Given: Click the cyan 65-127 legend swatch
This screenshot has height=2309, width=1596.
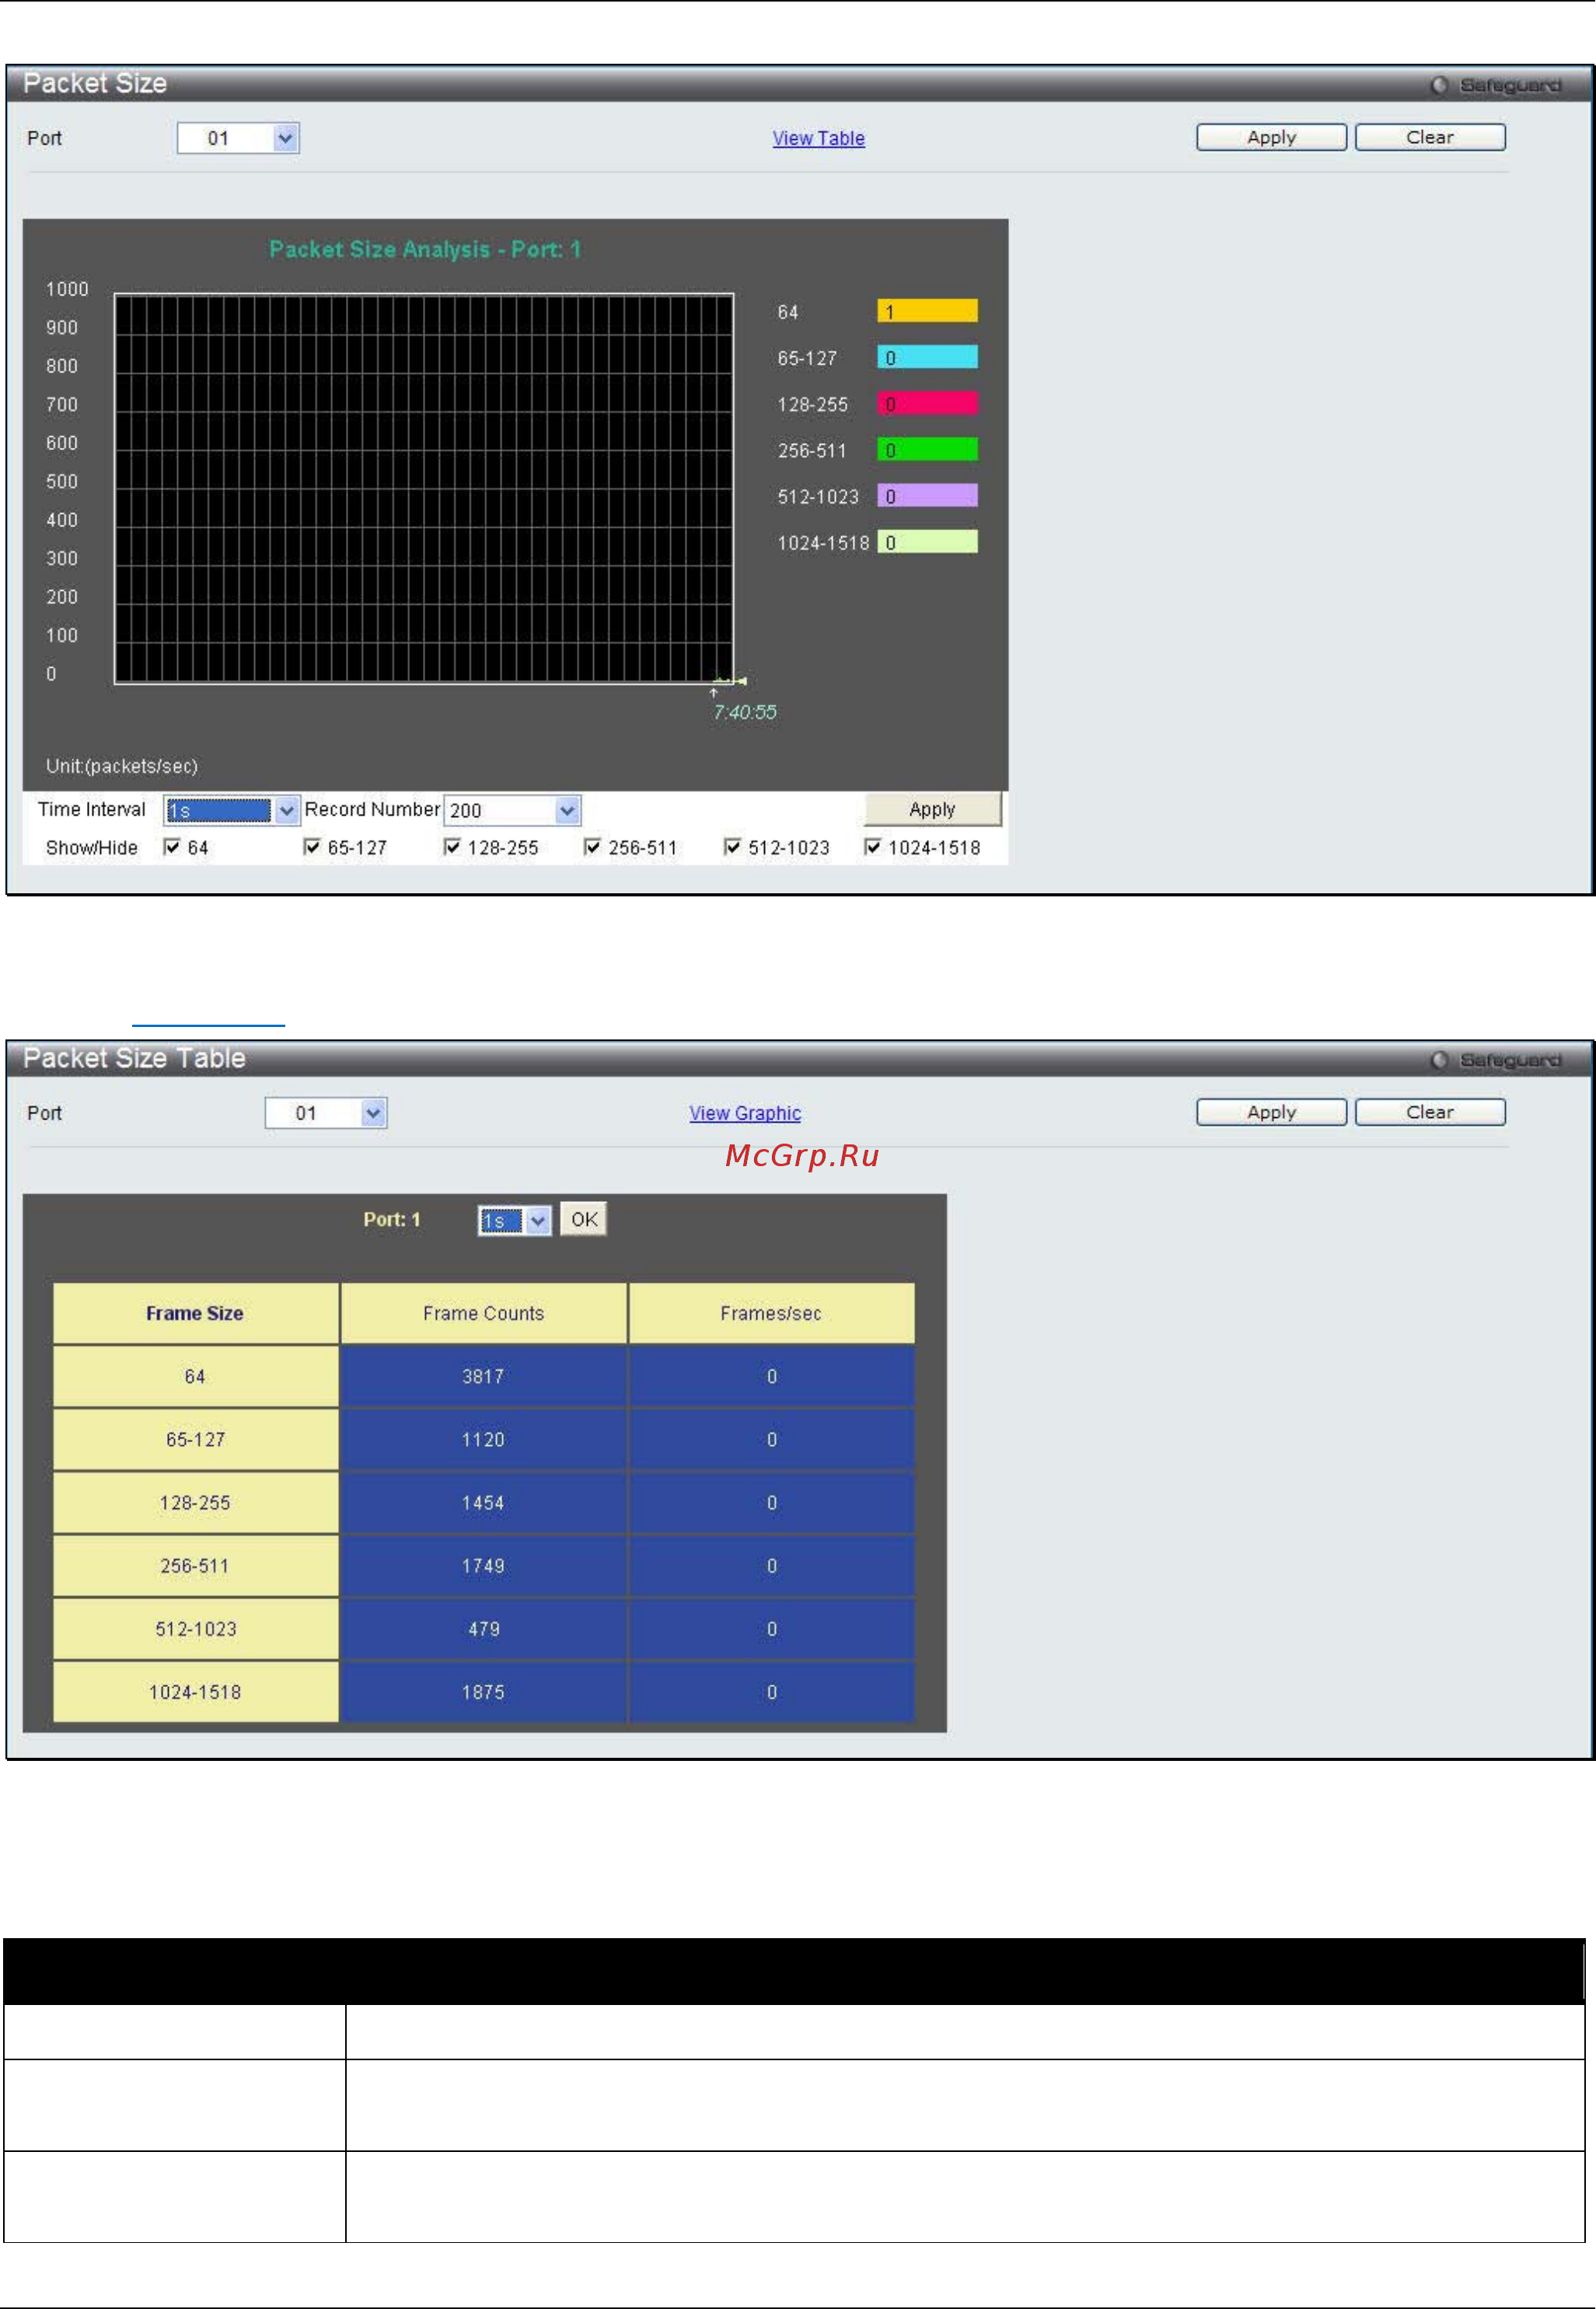Looking at the screenshot, I should click(927, 357).
